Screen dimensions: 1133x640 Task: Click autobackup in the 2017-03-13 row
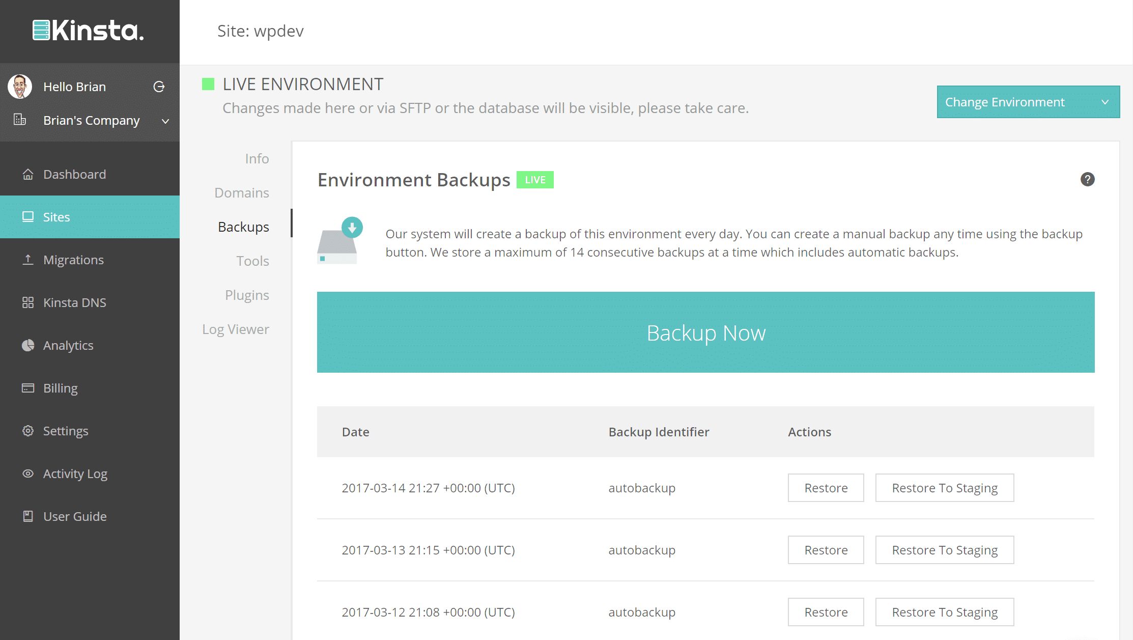coord(642,550)
